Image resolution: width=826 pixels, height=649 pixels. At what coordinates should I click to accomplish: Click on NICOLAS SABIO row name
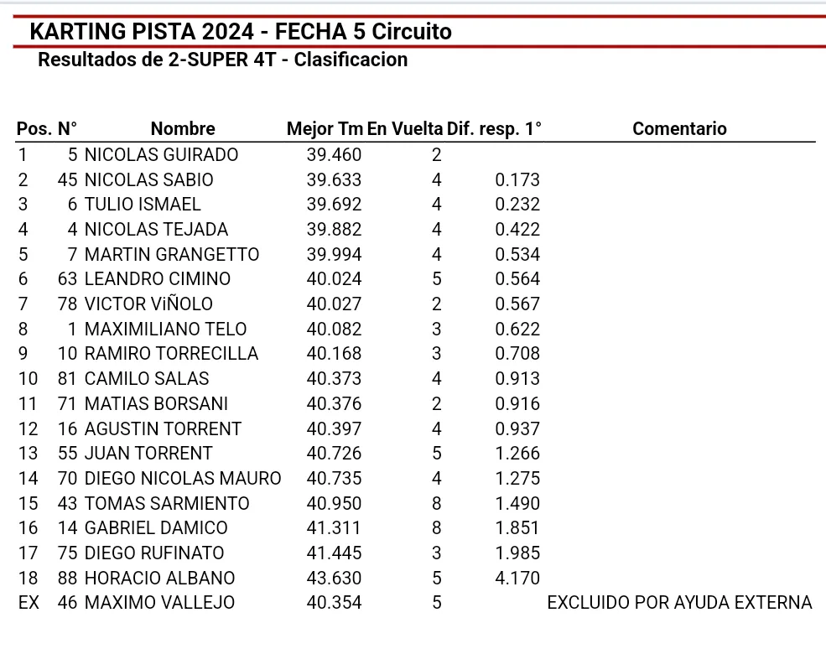coord(148,180)
